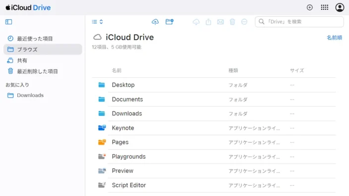This screenshot has height=196, width=349.
Task: Click the お気に入り section header
Action: 17,85
